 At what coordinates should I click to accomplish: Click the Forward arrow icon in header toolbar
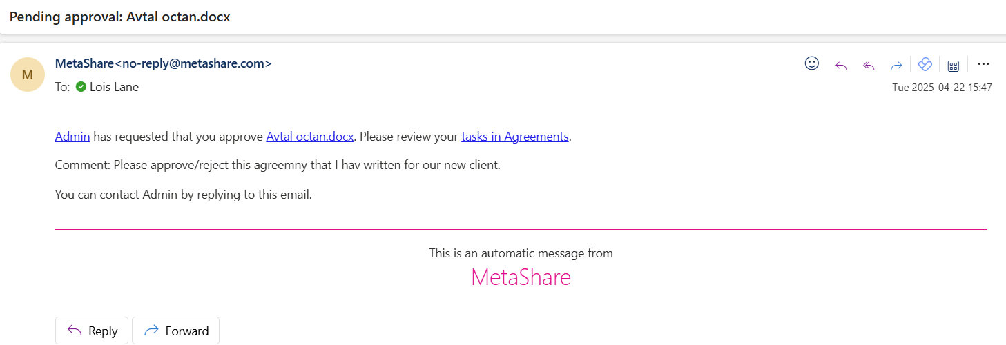896,66
